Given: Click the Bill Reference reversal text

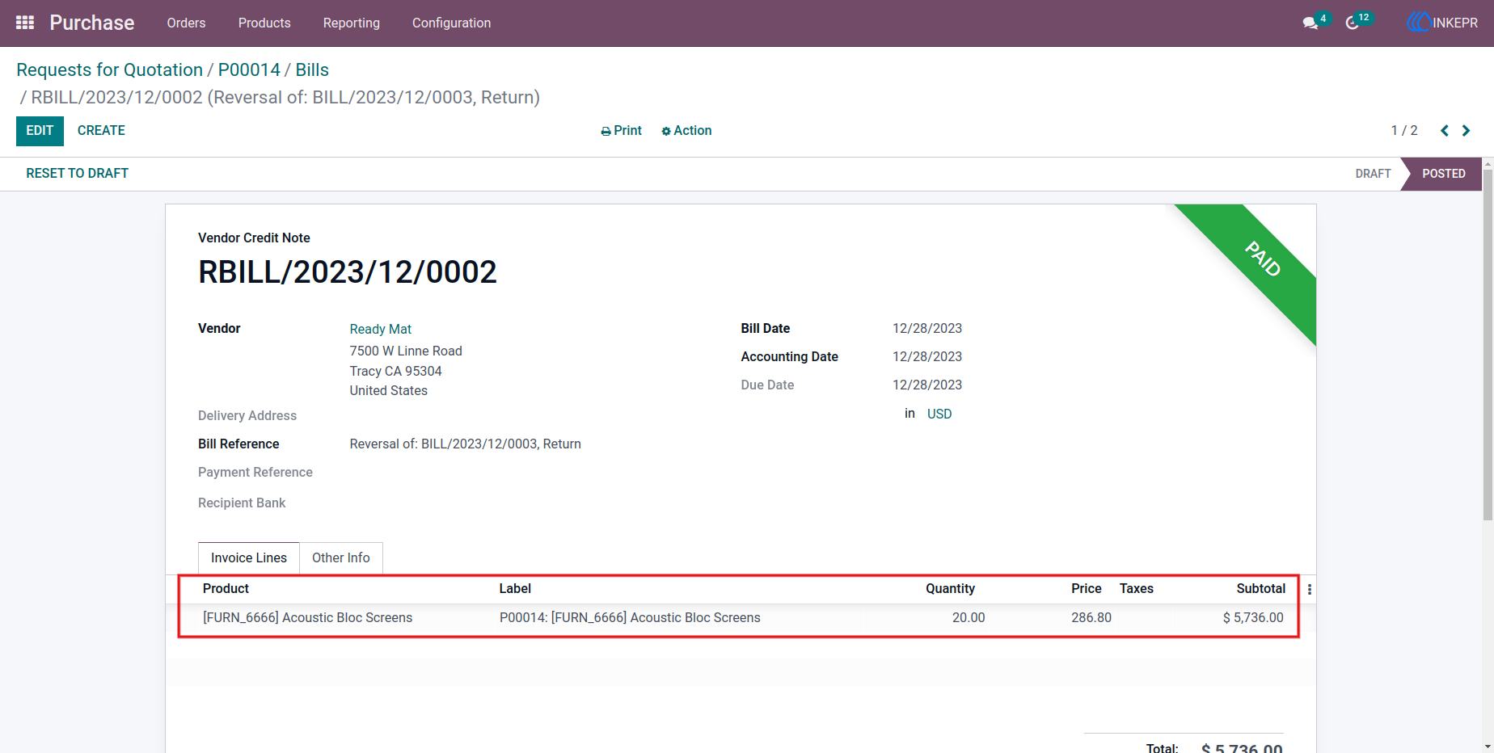Looking at the screenshot, I should (x=466, y=444).
